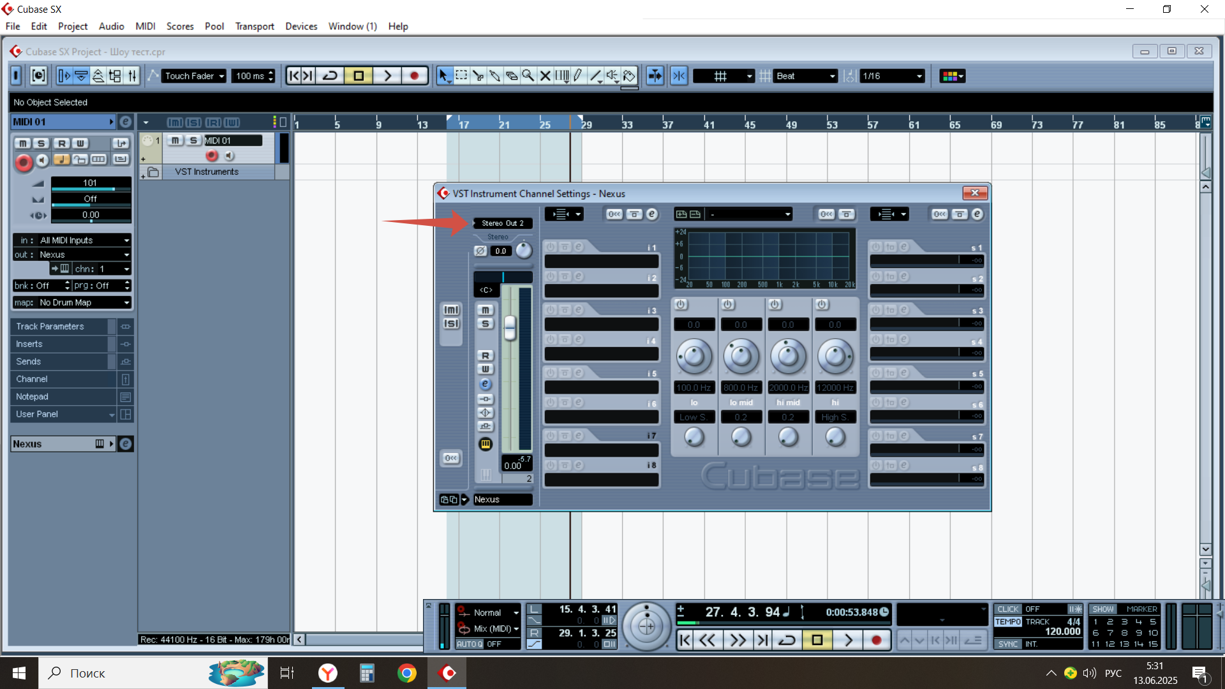Activate the lo EQ band power button
The image size is (1225, 689).
tap(681, 305)
